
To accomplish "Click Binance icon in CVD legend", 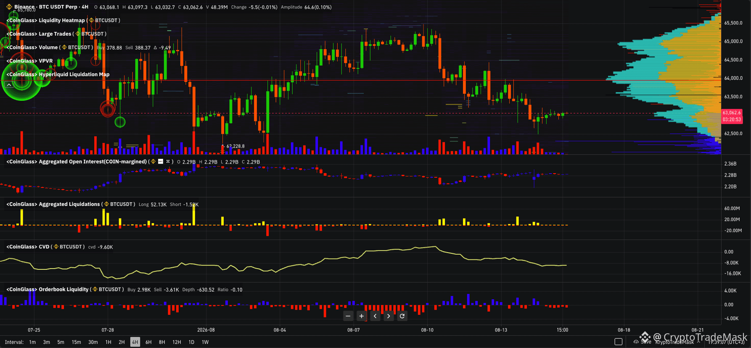I will pyautogui.click(x=56, y=247).
